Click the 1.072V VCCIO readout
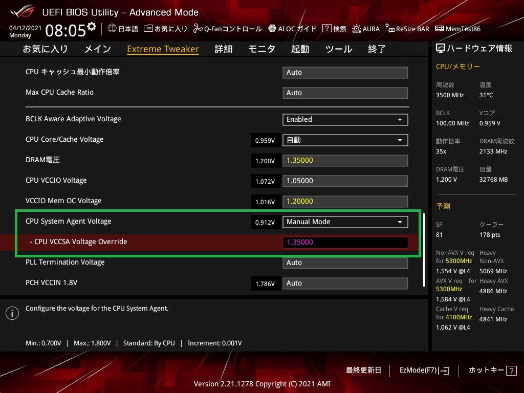The height and width of the screenshot is (393, 524). [x=265, y=181]
